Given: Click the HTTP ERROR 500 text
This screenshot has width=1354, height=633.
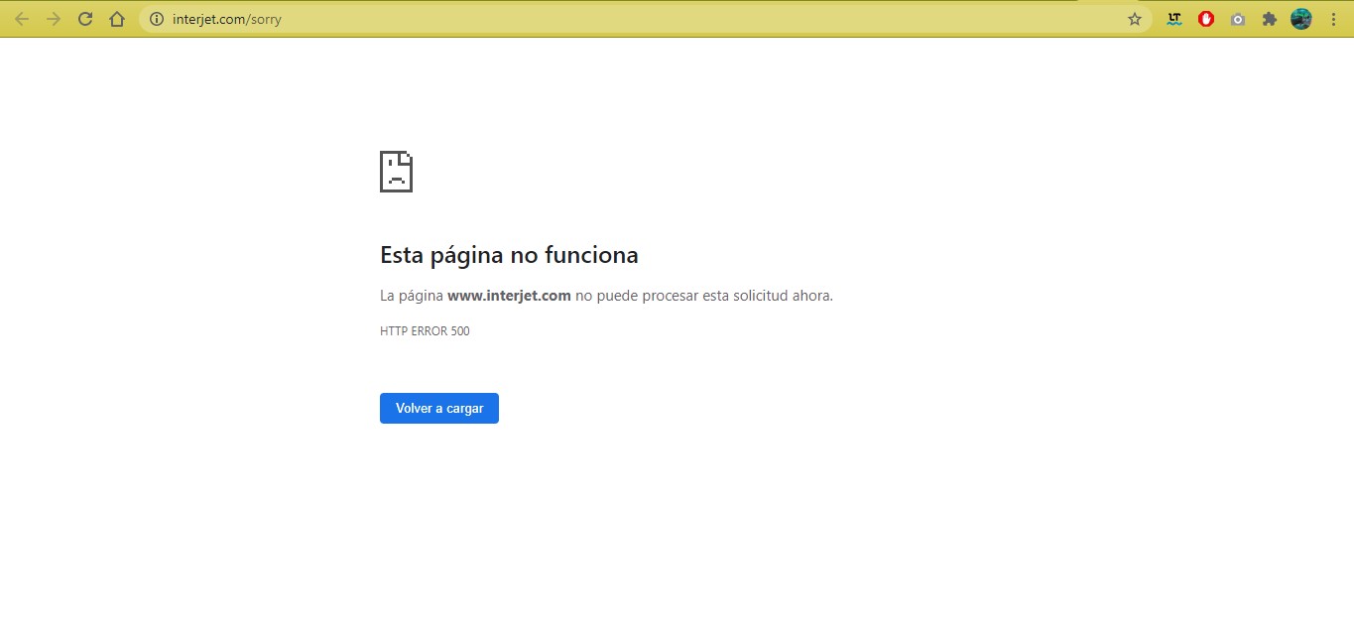Looking at the screenshot, I should click(x=425, y=331).
